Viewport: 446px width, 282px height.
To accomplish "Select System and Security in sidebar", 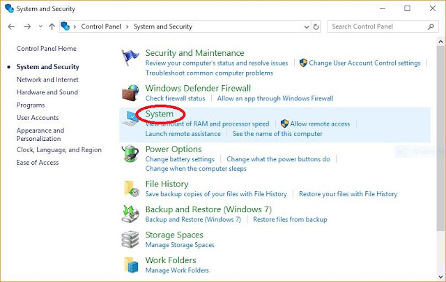I will (x=48, y=66).
